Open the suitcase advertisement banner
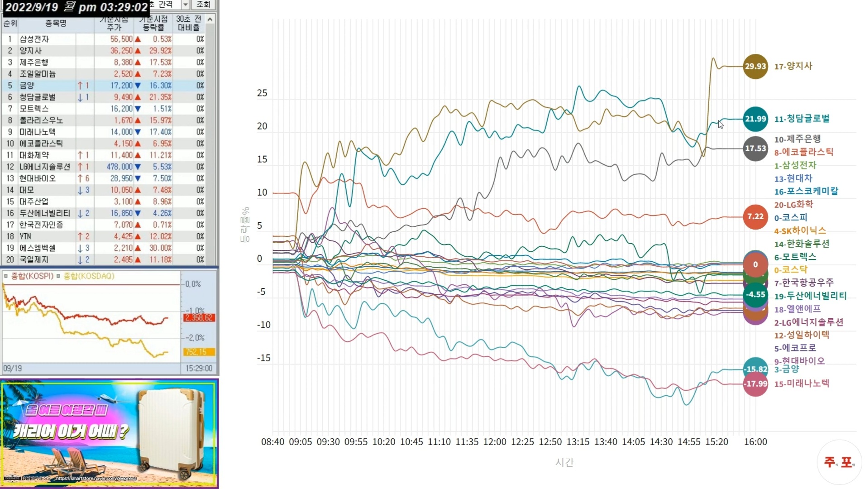The image size is (865, 489). click(x=109, y=434)
